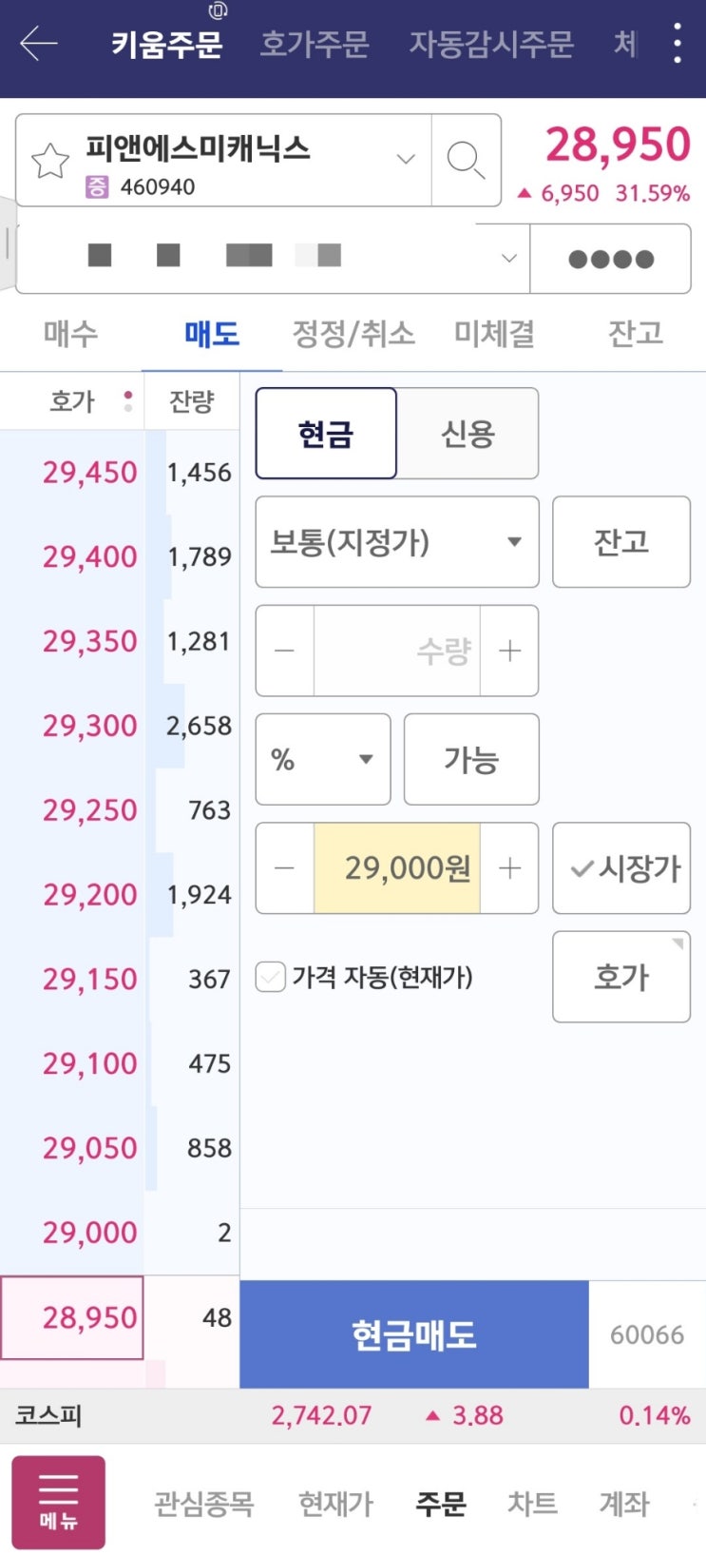Increase quantity with the plus button

[x=510, y=651]
